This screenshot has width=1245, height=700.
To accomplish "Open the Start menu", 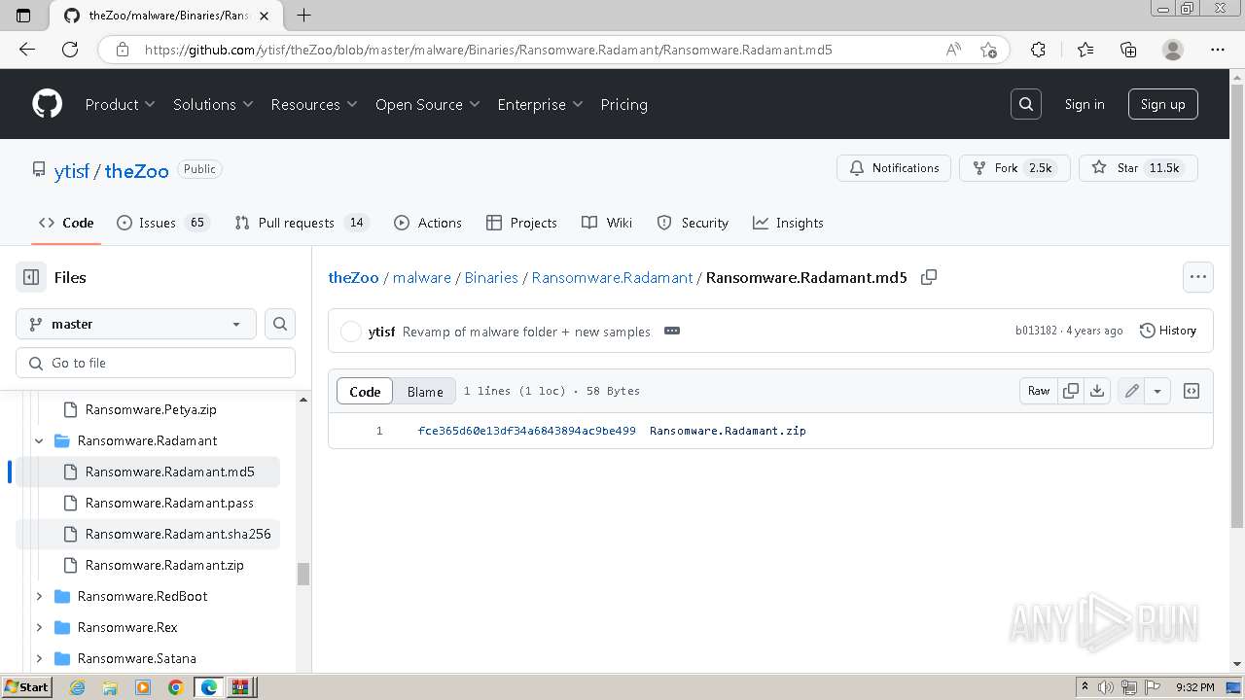I will pyautogui.click(x=26, y=687).
